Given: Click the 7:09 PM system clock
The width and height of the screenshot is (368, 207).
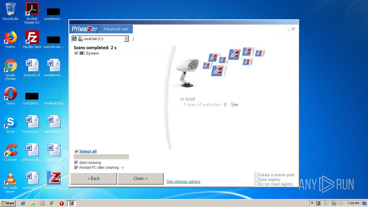Looking at the screenshot, I should [353, 203].
